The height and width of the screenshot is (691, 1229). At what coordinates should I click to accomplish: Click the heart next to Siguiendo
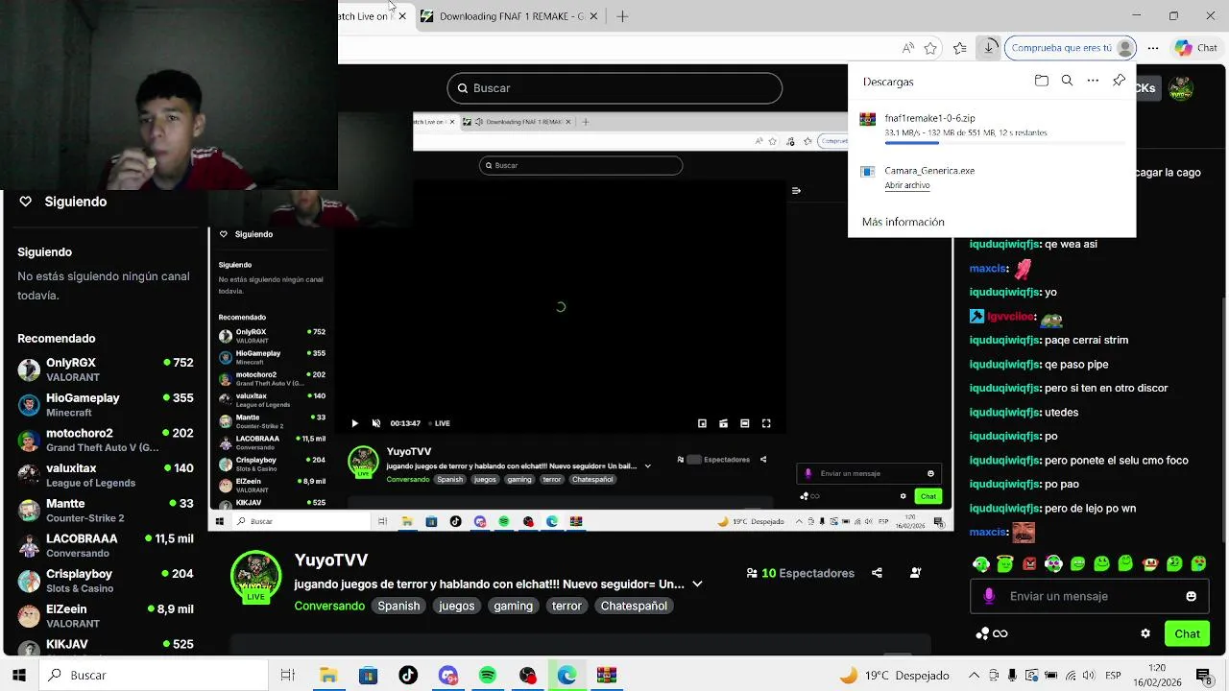click(26, 202)
